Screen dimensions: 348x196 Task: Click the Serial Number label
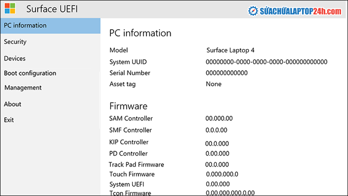click(130, 73)
